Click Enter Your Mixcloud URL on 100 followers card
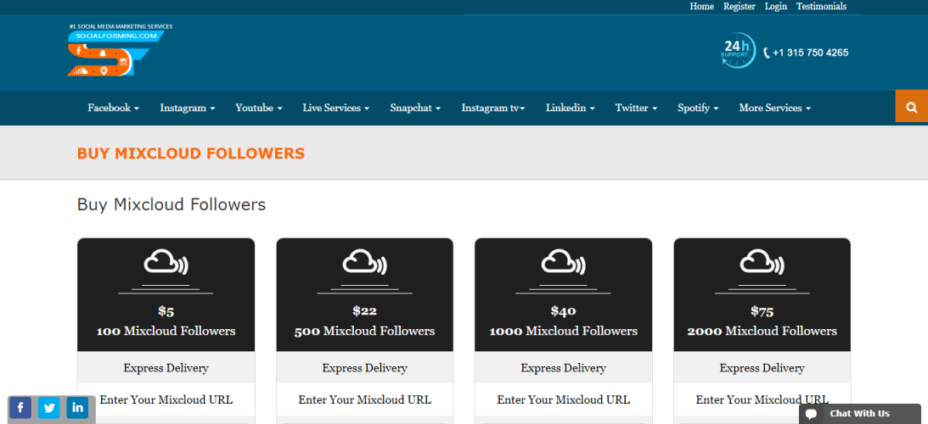This screenshot has width=928, height=424. point(166,399)
